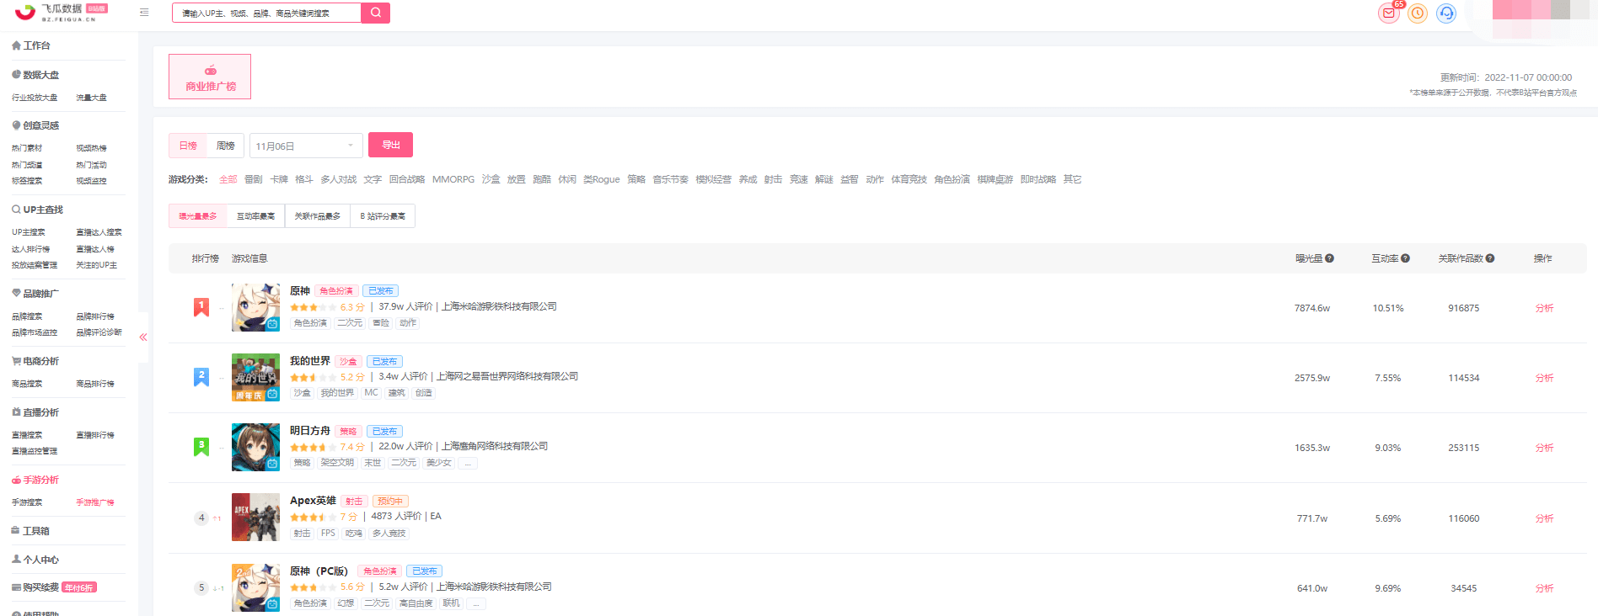Open the 原神 game thumbnail
Image resolution: width=1598 pixels, height=616 pixels.
tap(255, 307)
